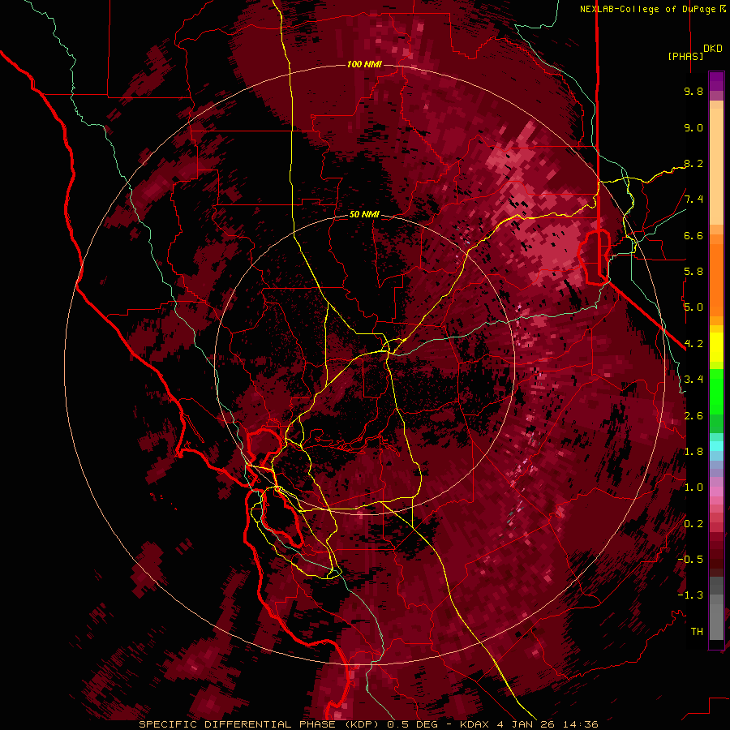This screenshot has height=730, width=730.
Task: Click the 50 NMI range ring label
Action: tap(364, 214)
